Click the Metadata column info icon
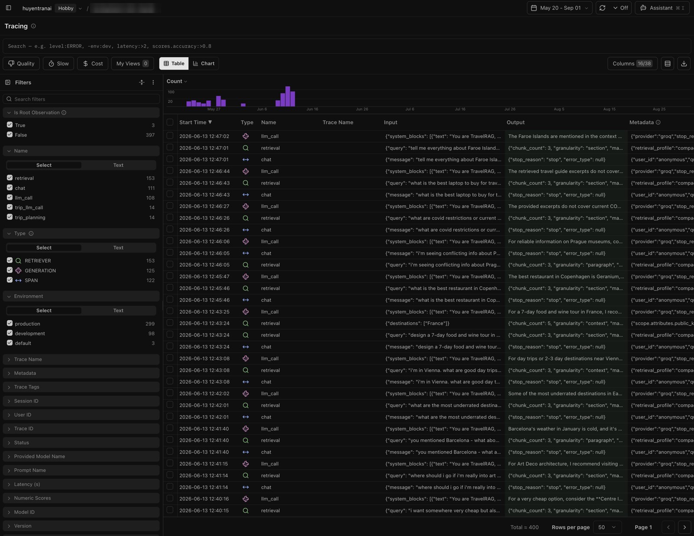The height and width of the screenshot is (536, 694). pyautogui.click(x=658, y=123)
